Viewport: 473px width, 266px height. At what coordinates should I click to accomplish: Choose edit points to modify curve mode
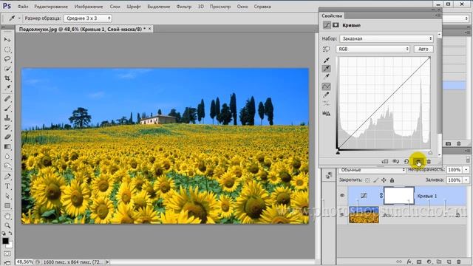tap(326, 86)
